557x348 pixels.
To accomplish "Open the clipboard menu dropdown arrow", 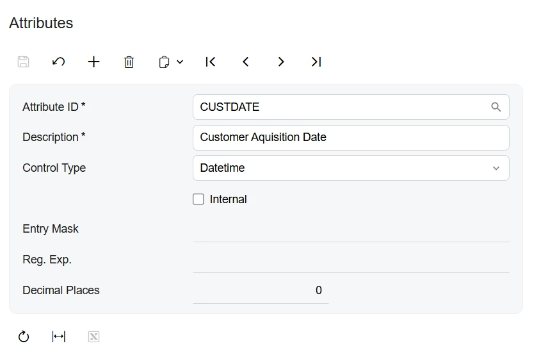I will click(x=180, y=62).
